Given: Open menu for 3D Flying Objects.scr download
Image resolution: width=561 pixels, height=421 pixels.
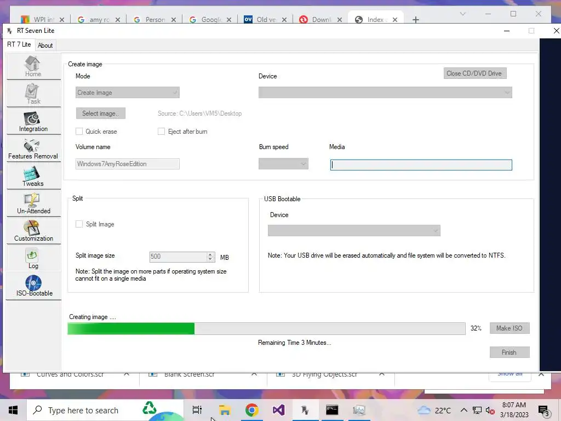Looking at the screenshot, I should [382, 374].
